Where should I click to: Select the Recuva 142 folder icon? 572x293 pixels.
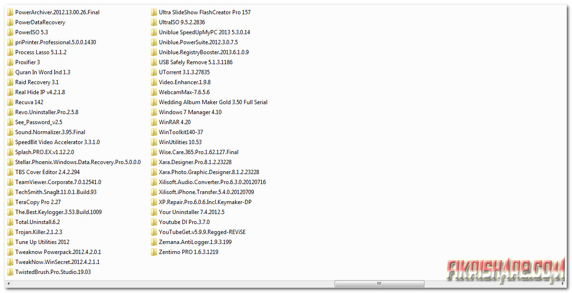pos(10,102)
